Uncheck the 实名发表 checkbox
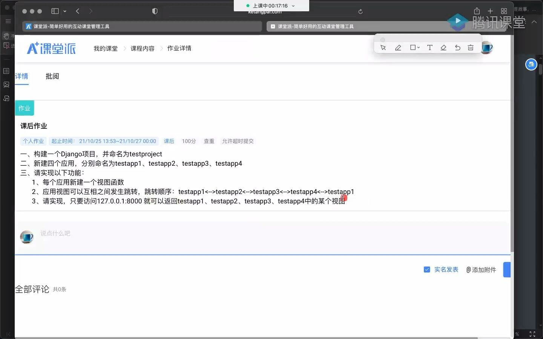 (427, 270)
